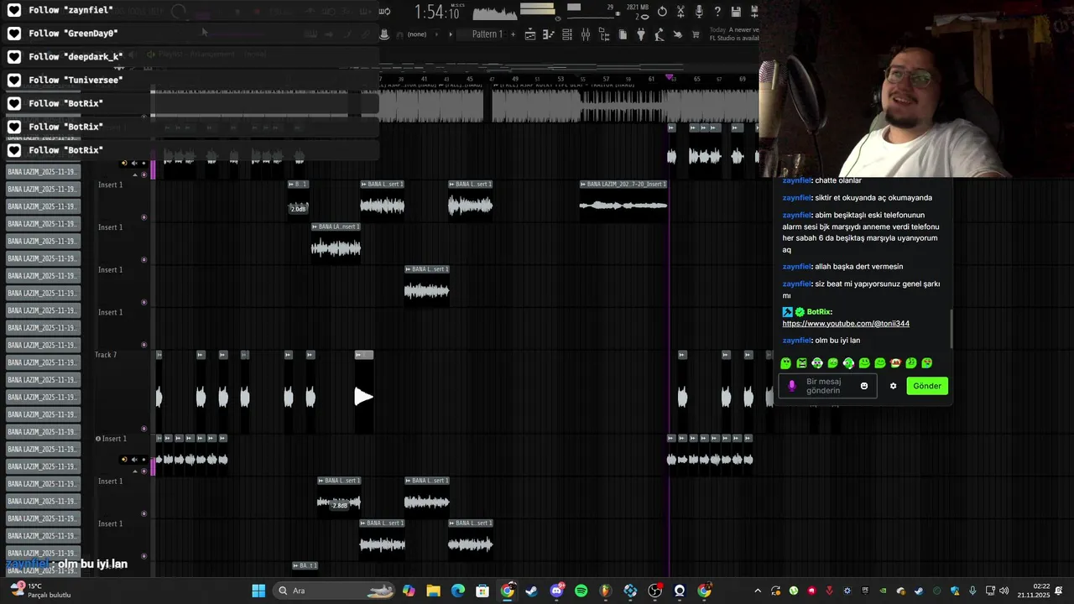Open File Explorer from the taskbar
Viewport: 1074px width, 604px height.
pos(433,591)
